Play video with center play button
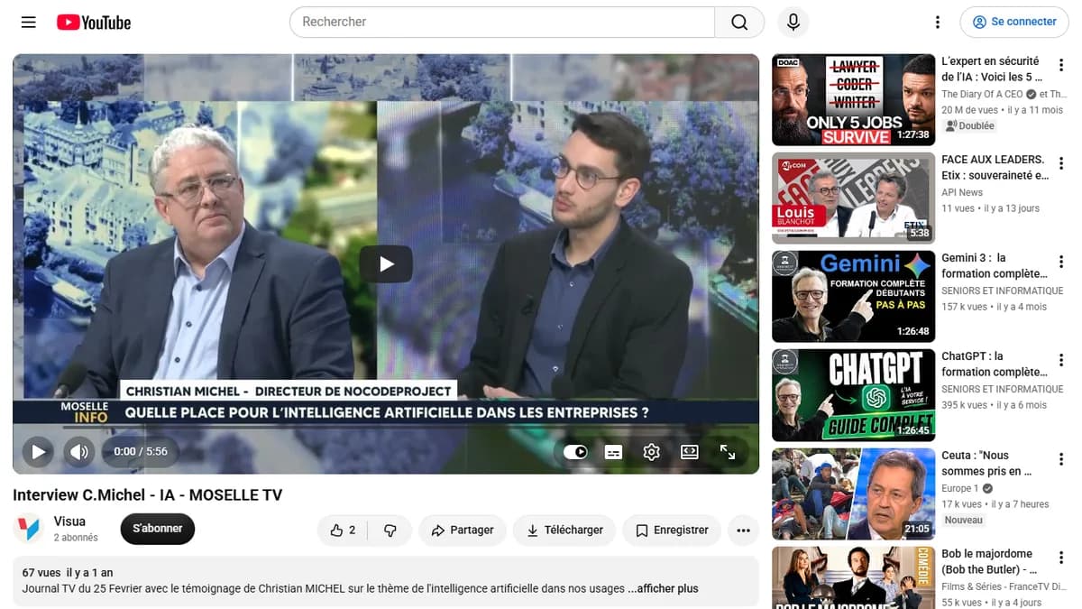 tap(386, 263)
